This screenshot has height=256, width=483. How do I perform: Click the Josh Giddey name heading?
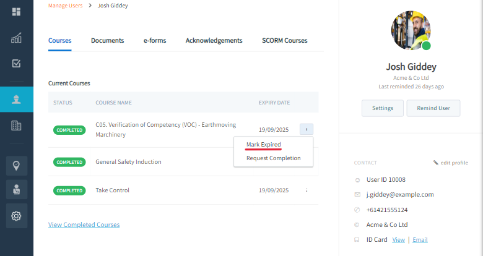[411, 67]
